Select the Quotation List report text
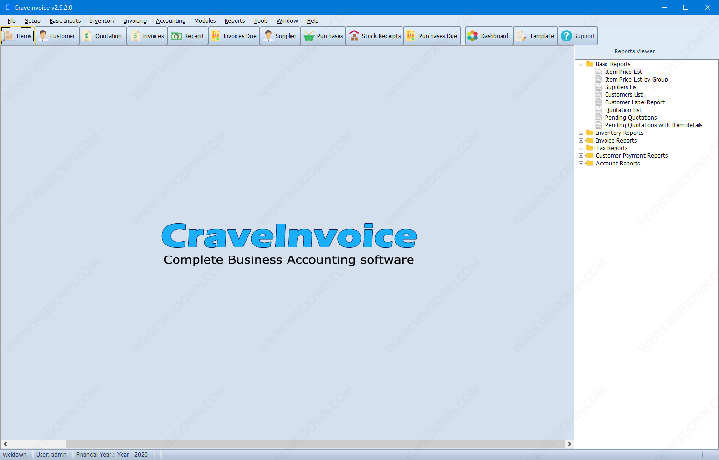The width and height of the screenshot is (719, 460). pos(623,110)
